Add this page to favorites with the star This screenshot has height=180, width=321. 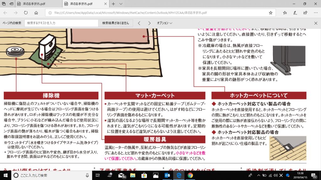tap(271, 13)
